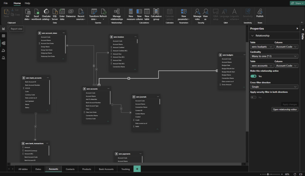Collapse the Relationship section
The width and height of the screenshot is (305, 176).
pyautogui.click(x=252, y=36)
